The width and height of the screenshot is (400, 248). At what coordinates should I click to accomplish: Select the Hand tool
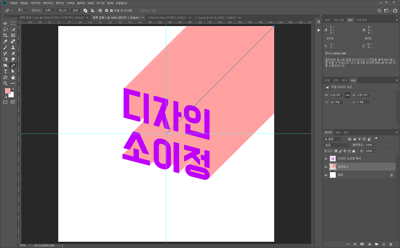[13, 77]
